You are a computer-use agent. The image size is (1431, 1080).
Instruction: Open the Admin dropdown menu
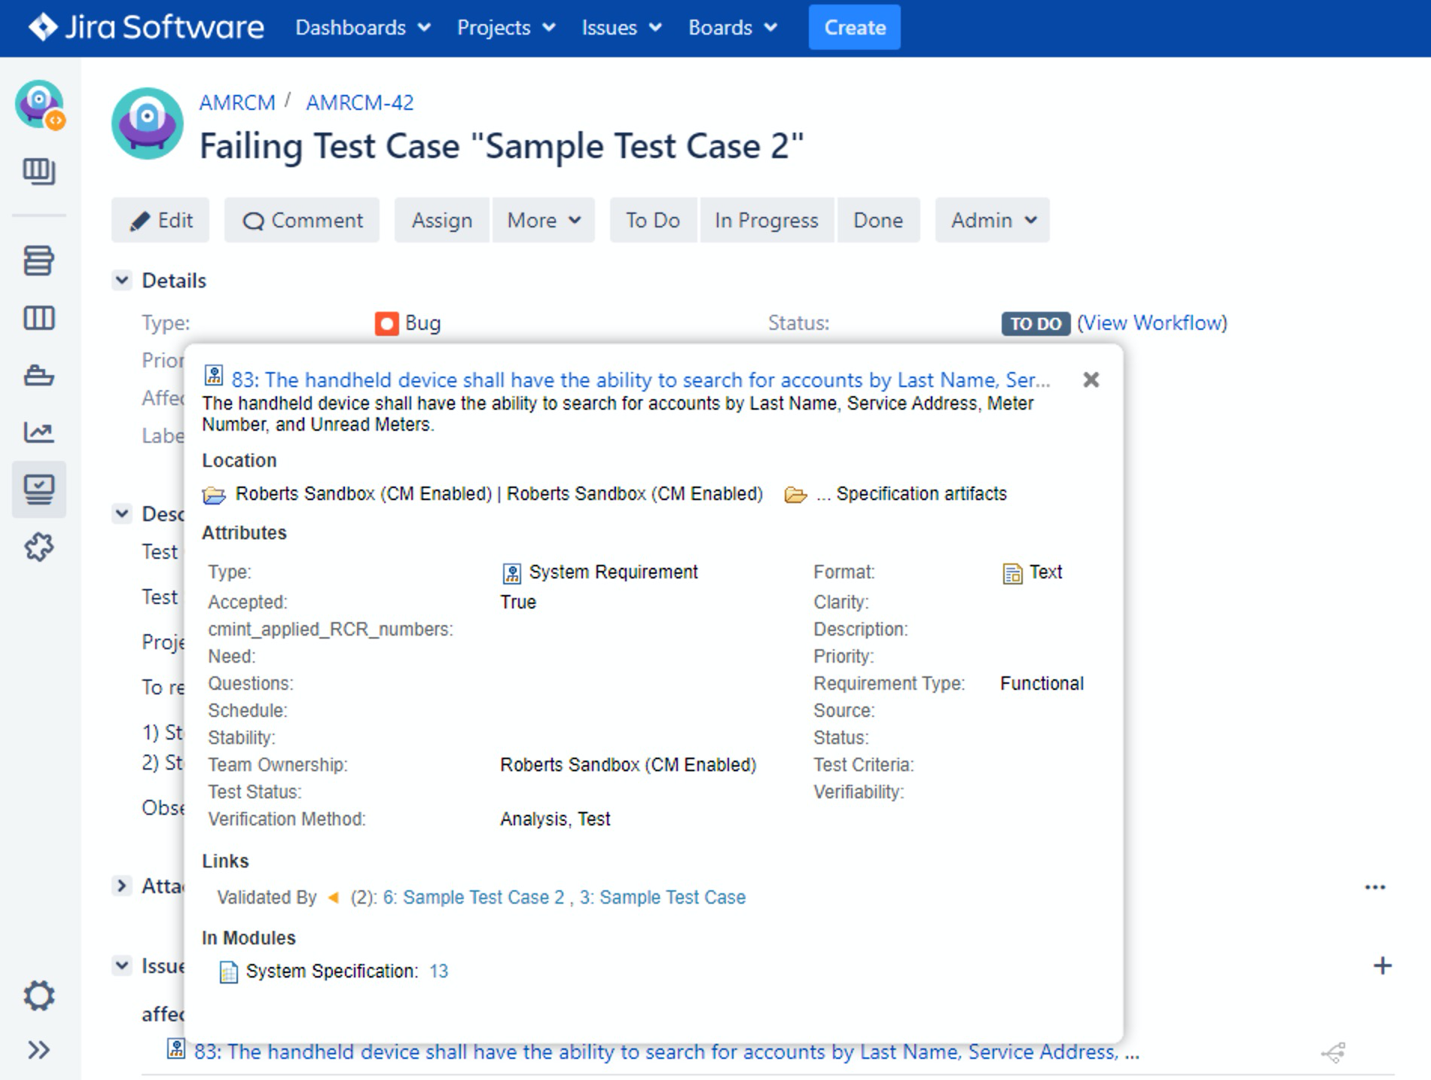pos(992,220)
